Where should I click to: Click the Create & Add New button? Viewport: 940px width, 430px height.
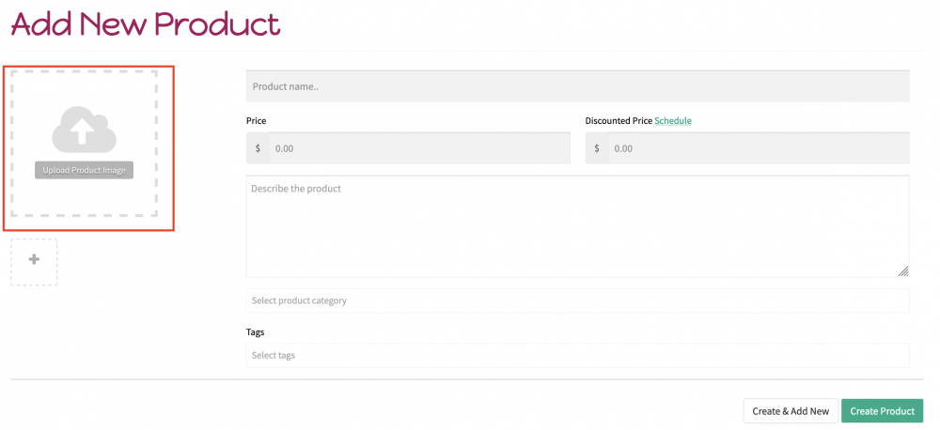click(791, 411)
